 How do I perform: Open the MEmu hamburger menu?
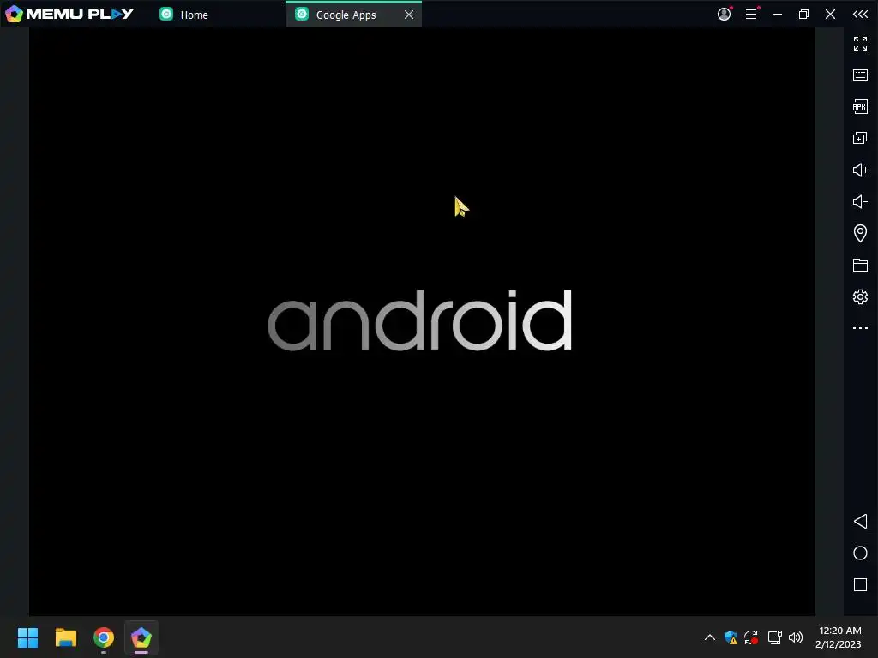click(x=751, y=14)
